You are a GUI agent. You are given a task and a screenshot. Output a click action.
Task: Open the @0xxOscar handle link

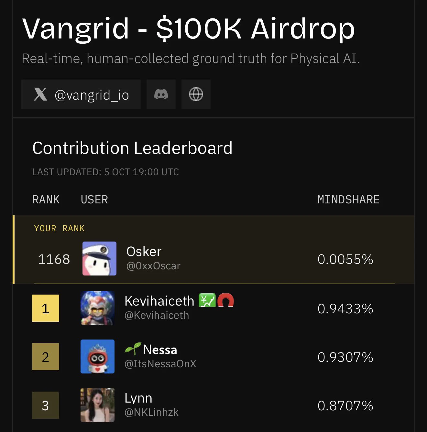(x=153, y=266)
